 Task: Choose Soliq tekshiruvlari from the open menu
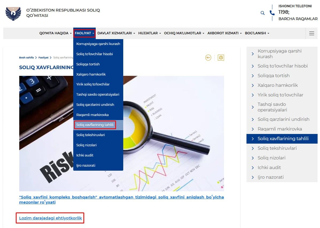90,135
